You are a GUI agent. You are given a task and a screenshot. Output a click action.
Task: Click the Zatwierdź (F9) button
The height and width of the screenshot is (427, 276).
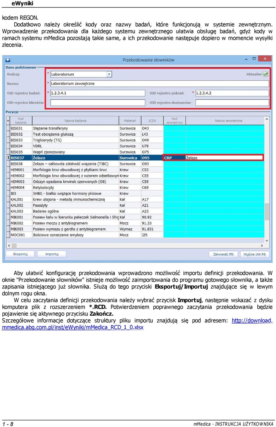tap(223, 254)
